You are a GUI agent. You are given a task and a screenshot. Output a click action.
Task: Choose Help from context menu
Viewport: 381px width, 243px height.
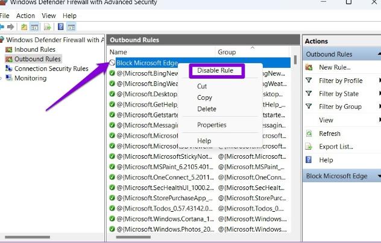204,141
